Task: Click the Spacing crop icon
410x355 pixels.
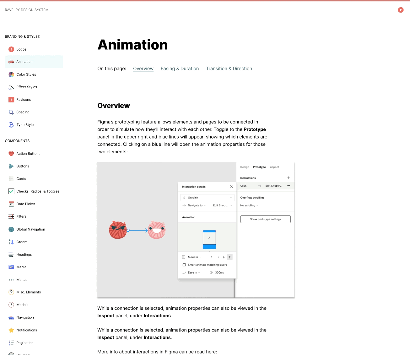Action: [x=11, y=112]
